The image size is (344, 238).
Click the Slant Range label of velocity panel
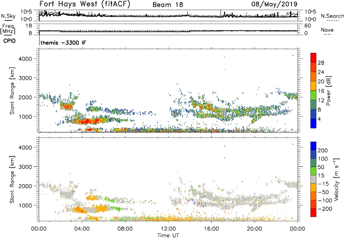pyautogui.click(x=12, y=179)
